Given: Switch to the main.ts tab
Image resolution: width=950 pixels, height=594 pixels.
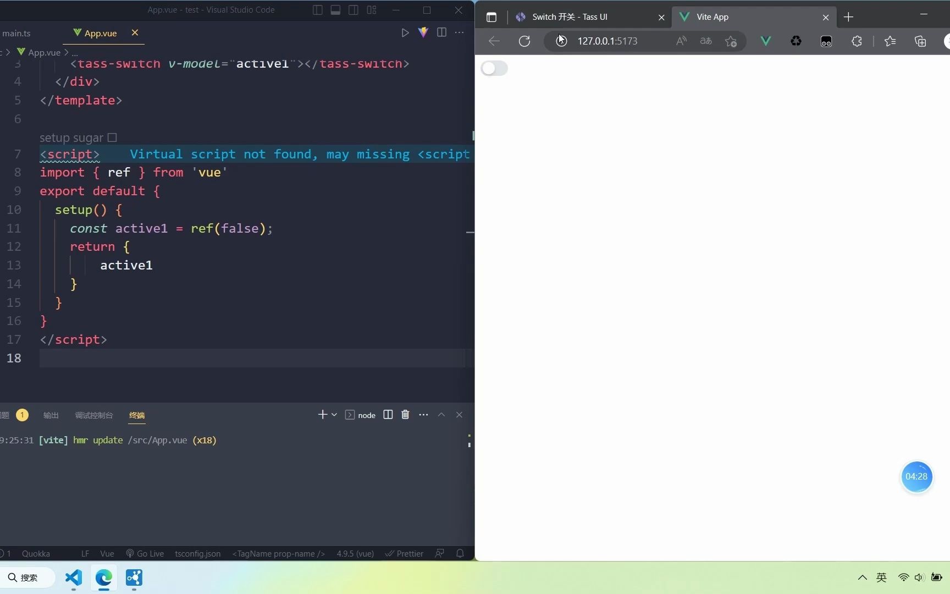Looking at the screenshot, I should click(x=16, y=33).
